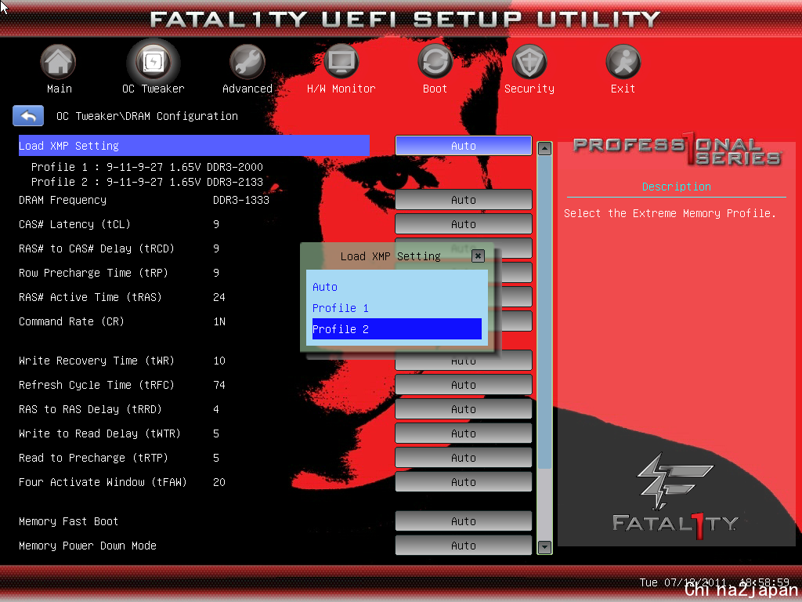The height and width of the screenshot is (602, 802).
Task: Open the Write to Read Delay Auto dropdown
Action: 464,433
